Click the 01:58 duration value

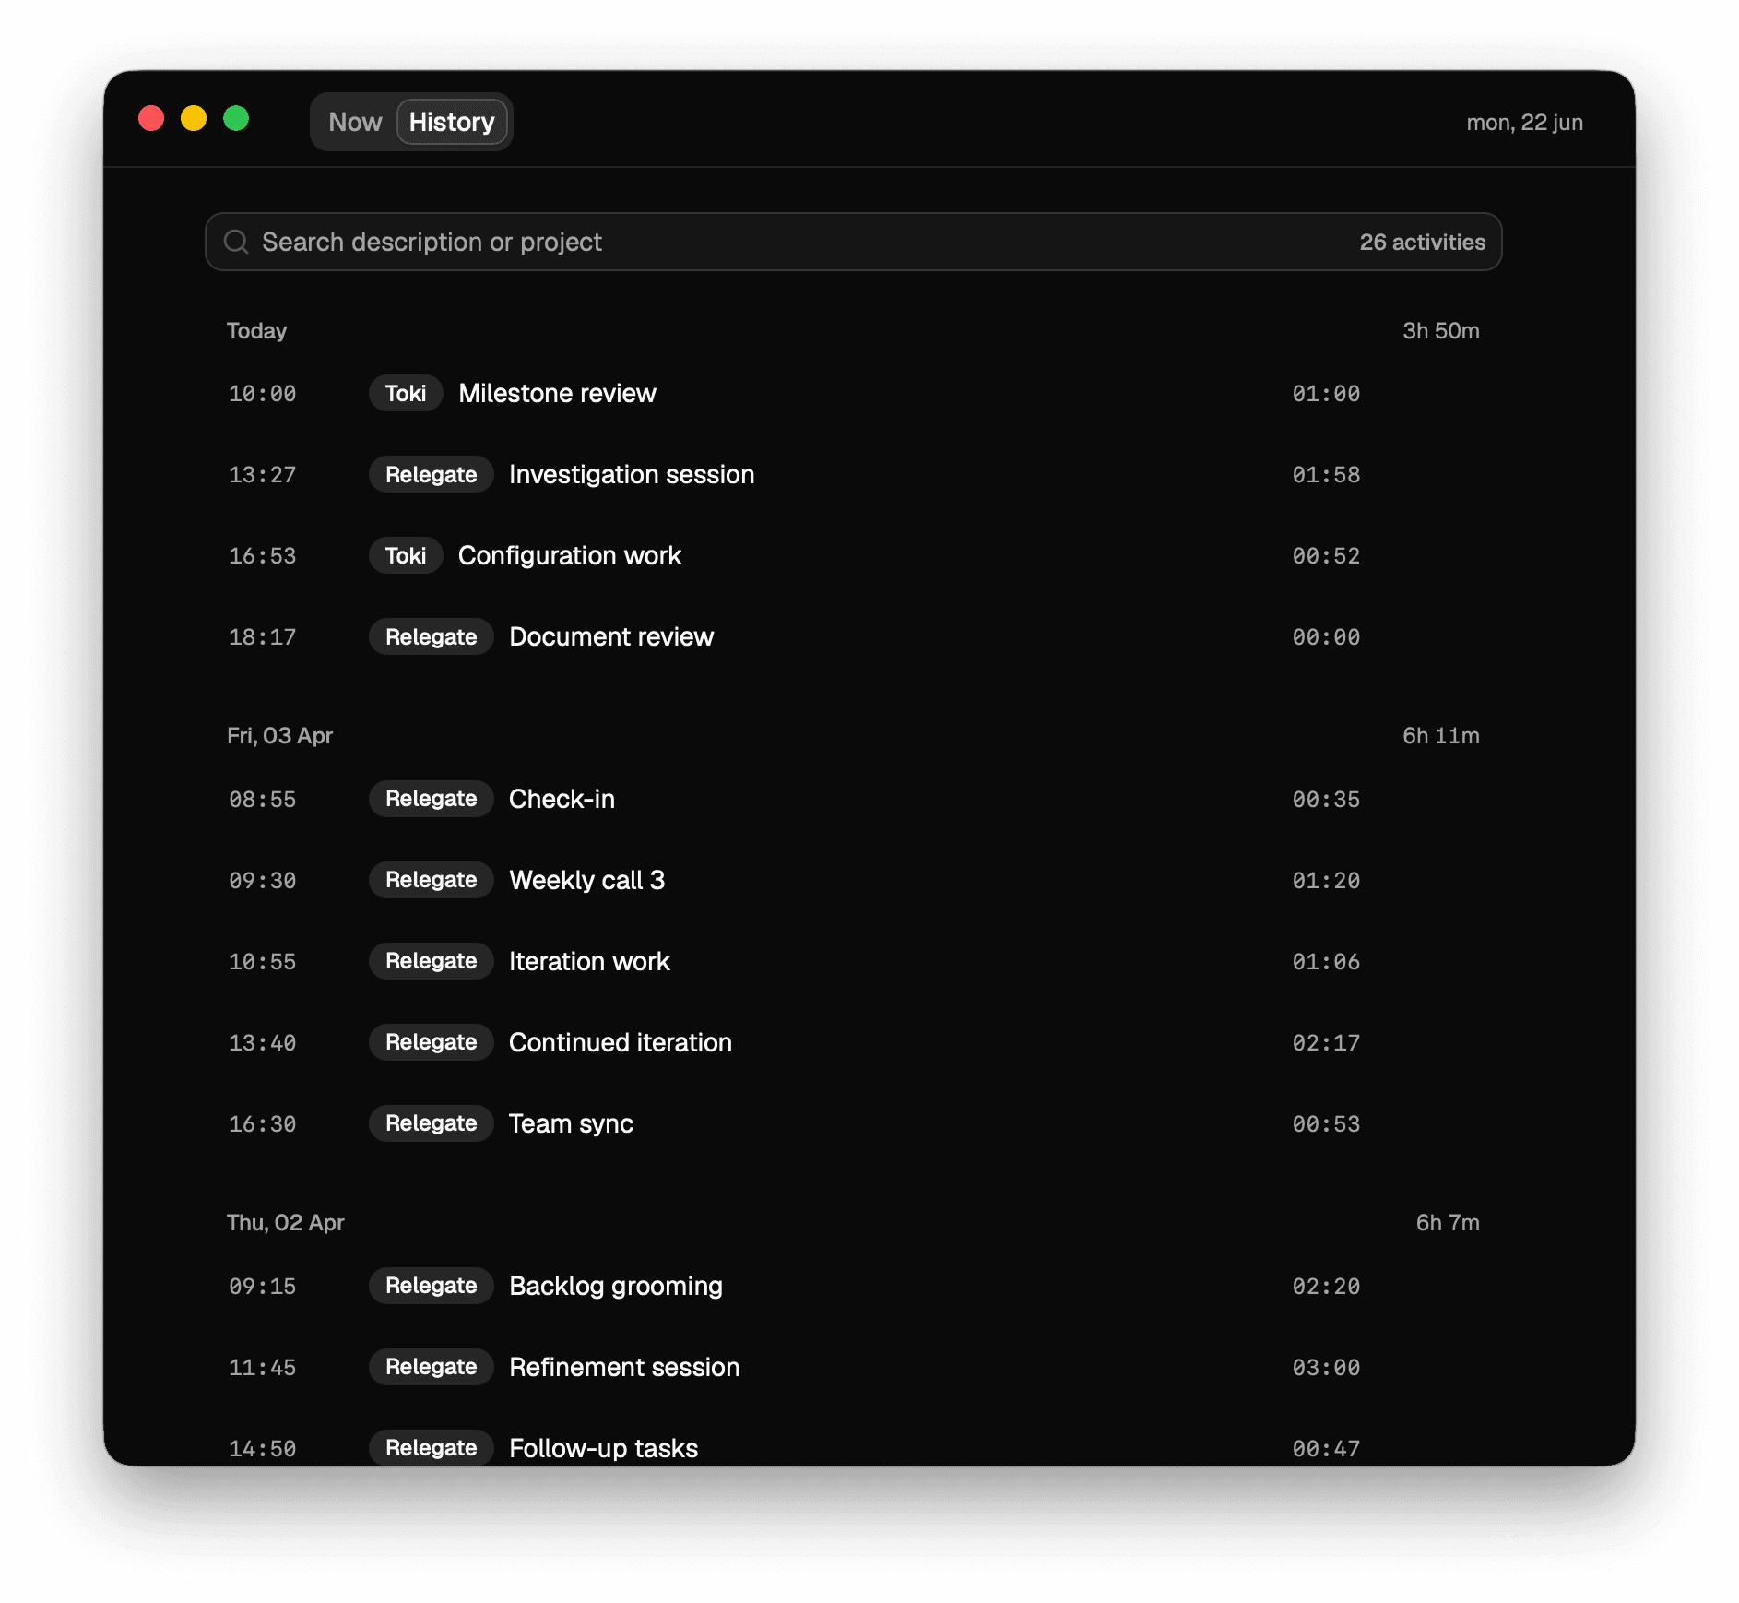click(1326, 475)
